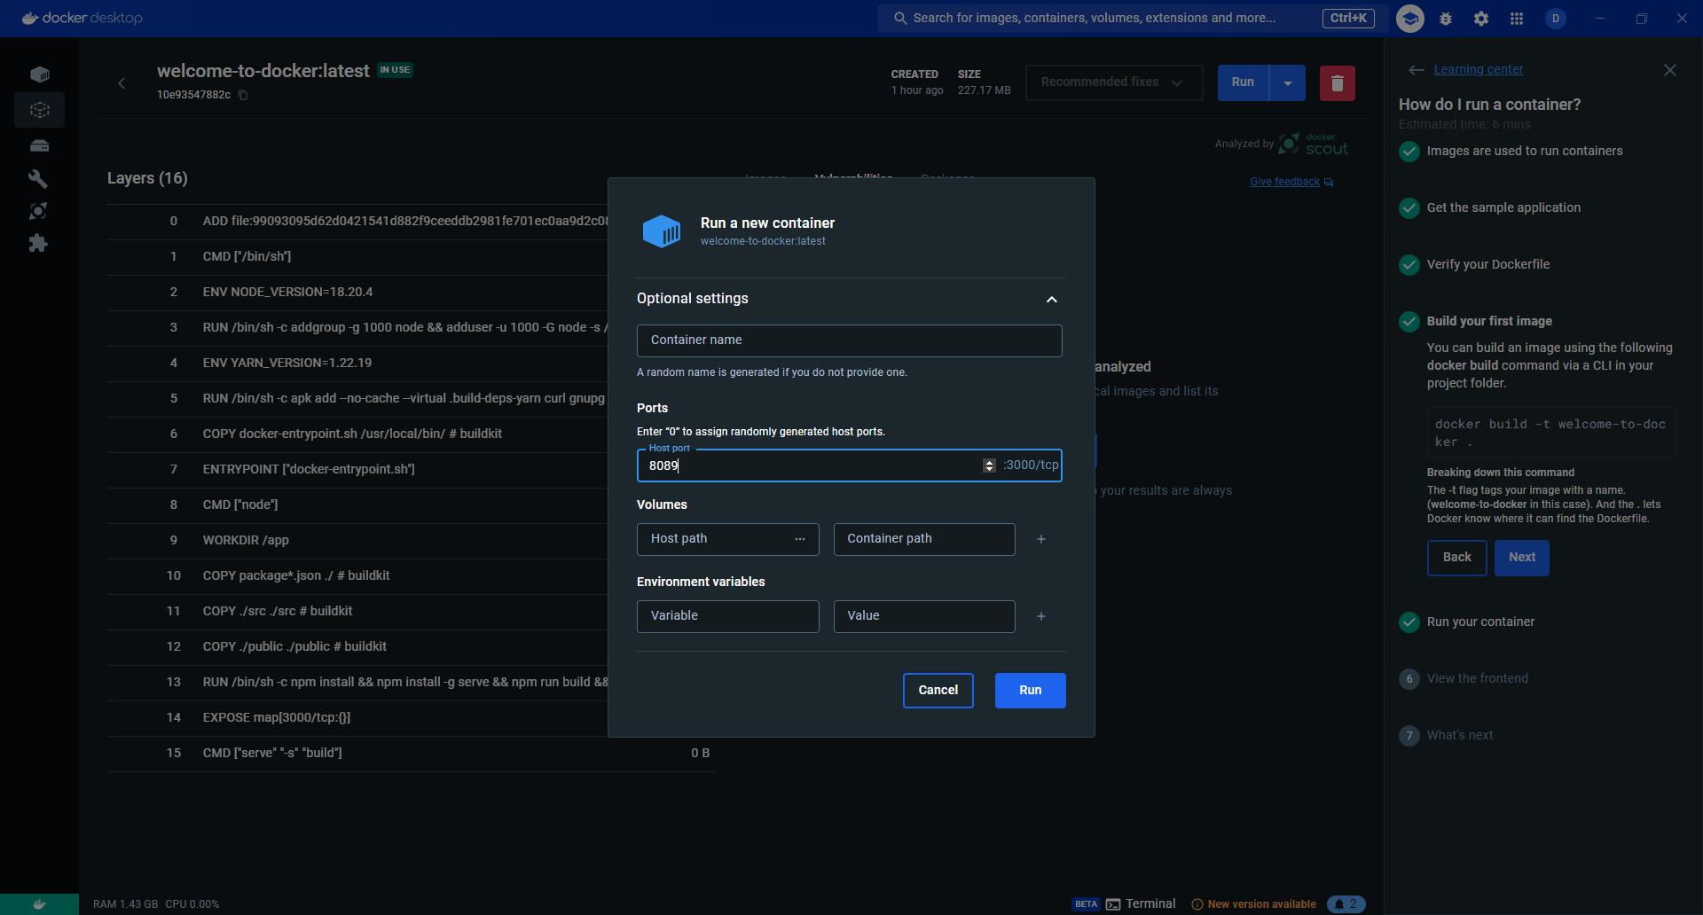Select layer 15 CMD serve -s build
Image resolution: width=1703 pixels, height=915 pixels.
tap(412, 754)
